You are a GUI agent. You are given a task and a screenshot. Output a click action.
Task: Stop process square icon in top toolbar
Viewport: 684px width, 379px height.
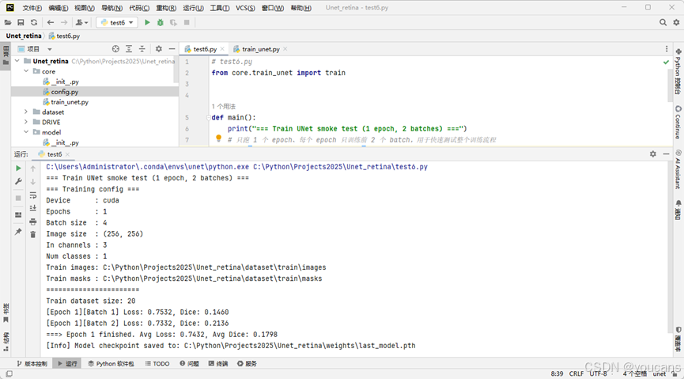click(x=187, y=22)
